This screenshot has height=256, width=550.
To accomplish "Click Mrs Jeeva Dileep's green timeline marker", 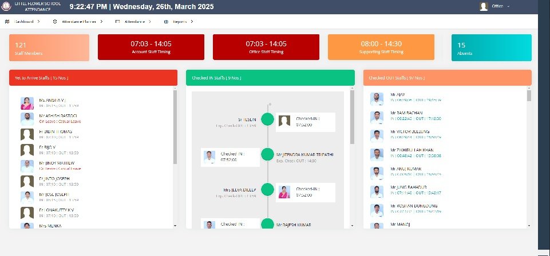I will click(x=268, y=189).
